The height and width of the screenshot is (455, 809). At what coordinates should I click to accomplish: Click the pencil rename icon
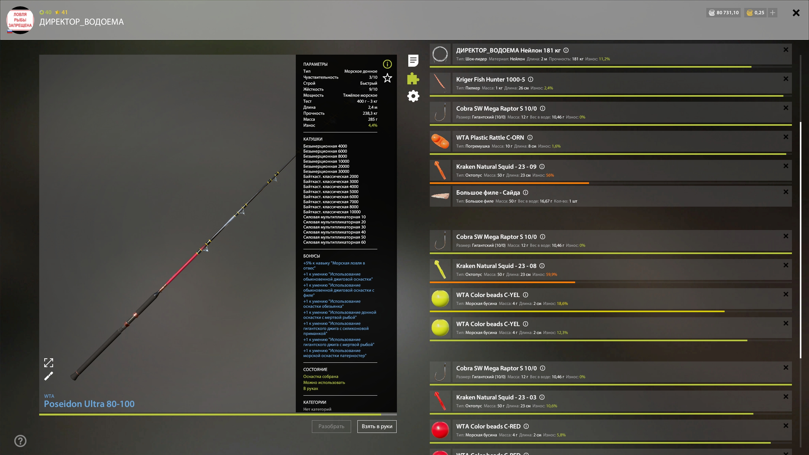[x=49, y=376]
